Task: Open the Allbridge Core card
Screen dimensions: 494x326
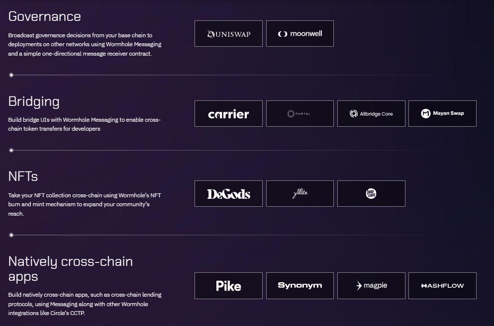Action: click(371, 114)
